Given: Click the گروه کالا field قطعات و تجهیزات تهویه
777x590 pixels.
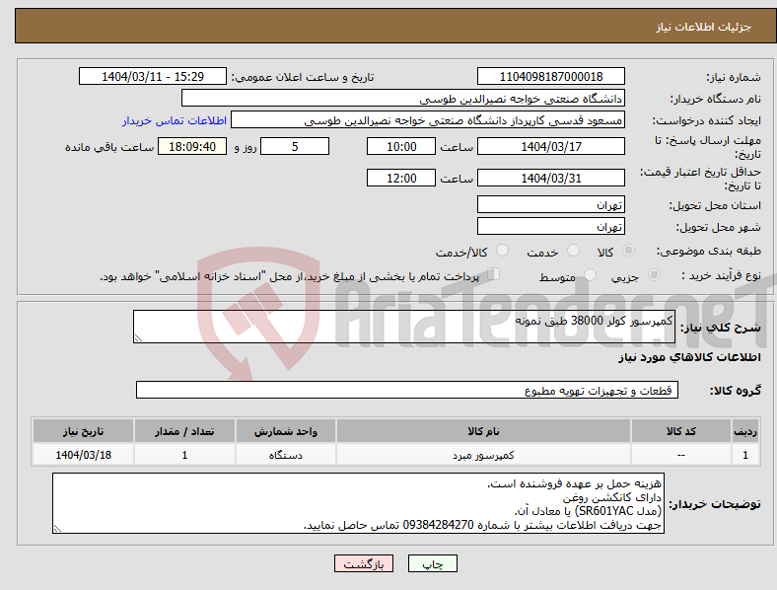Looking at the screenshot, I should pos(407,390).
